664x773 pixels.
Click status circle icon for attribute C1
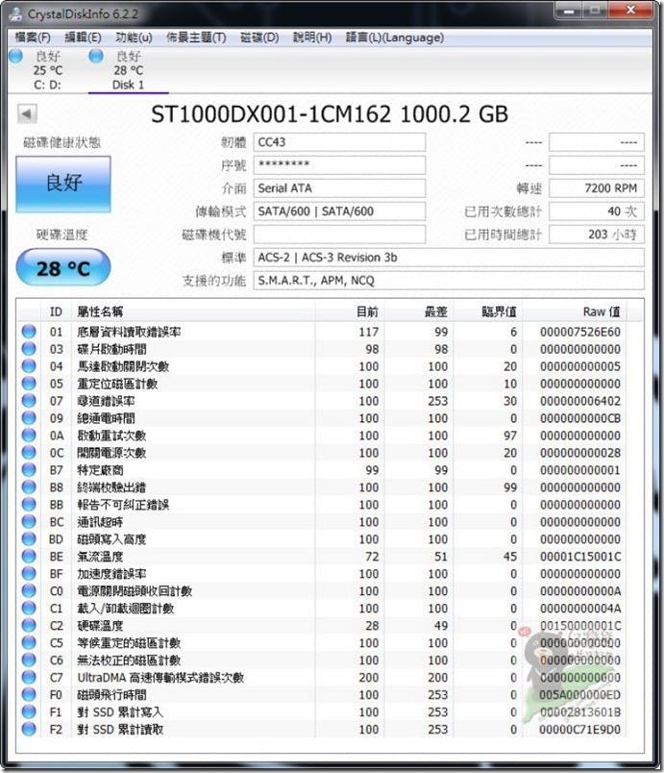click(29, 608)
